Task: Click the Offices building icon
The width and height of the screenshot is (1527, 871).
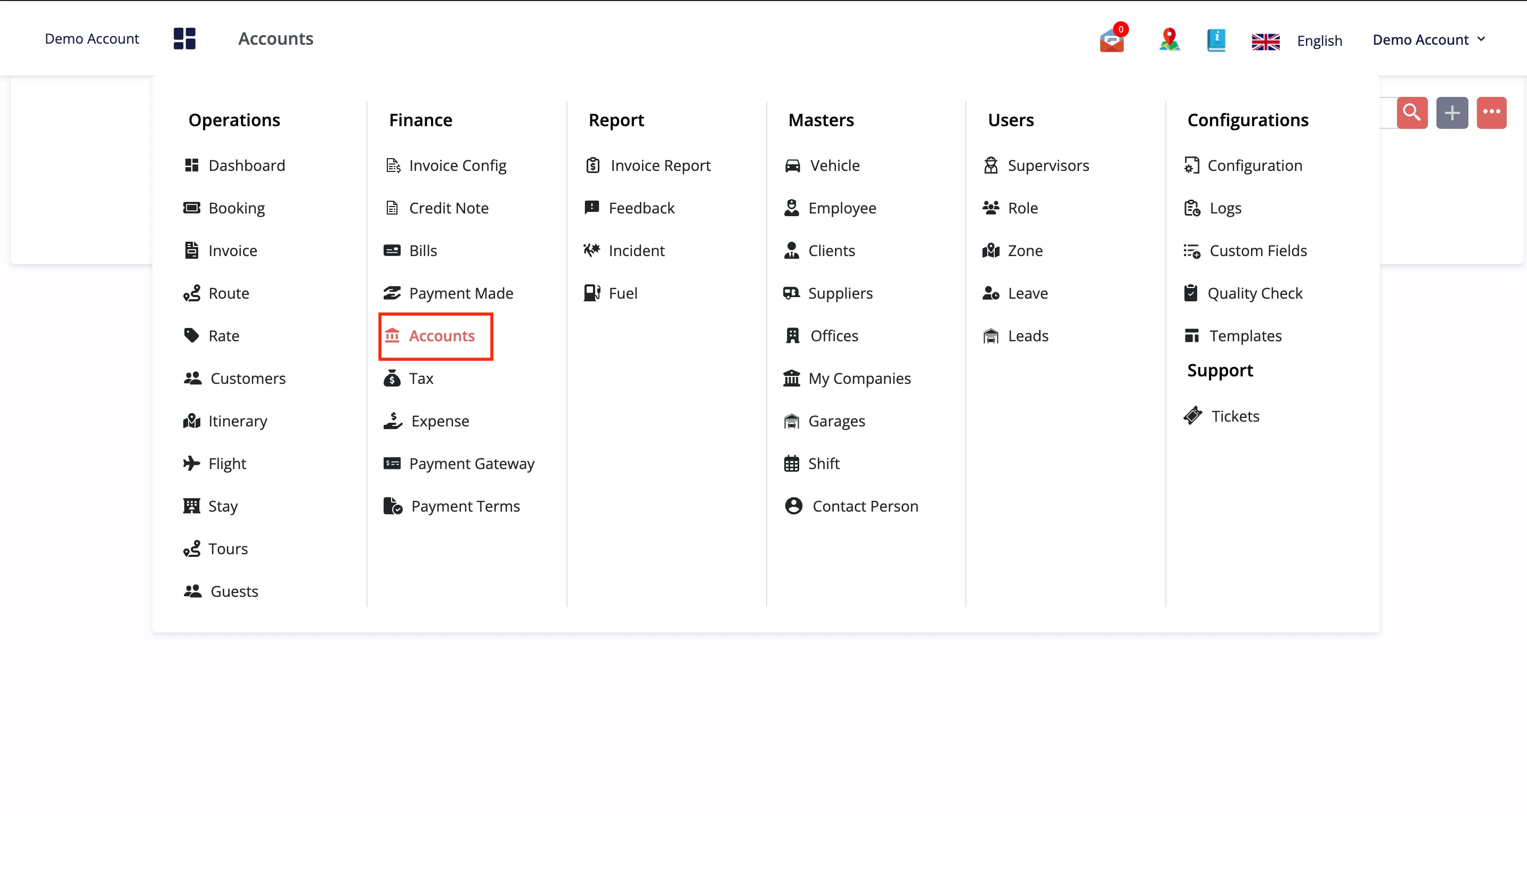Action: pos(792,335)
